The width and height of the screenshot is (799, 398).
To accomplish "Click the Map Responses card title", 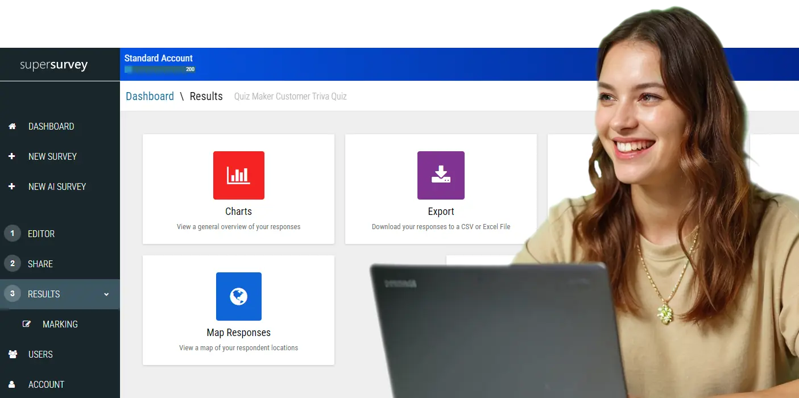I will click(x=238, y=333).
